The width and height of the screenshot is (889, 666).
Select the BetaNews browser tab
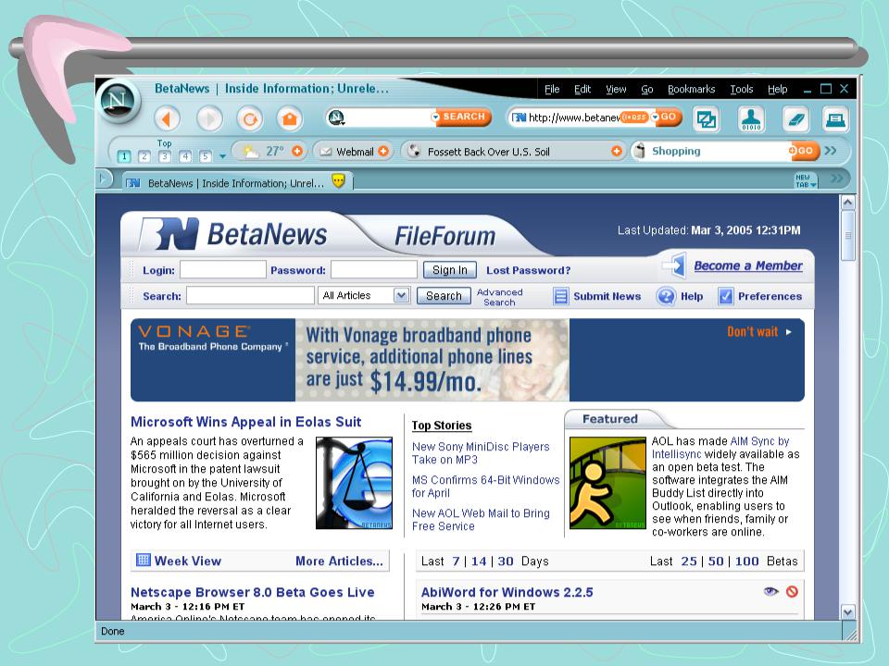236,182
